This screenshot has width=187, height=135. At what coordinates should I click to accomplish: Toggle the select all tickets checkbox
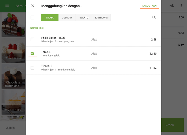tap(32, 18)
